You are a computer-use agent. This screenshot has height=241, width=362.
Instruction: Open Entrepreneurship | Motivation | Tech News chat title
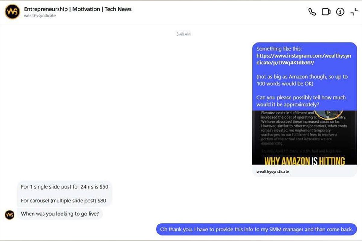[78, 9]
